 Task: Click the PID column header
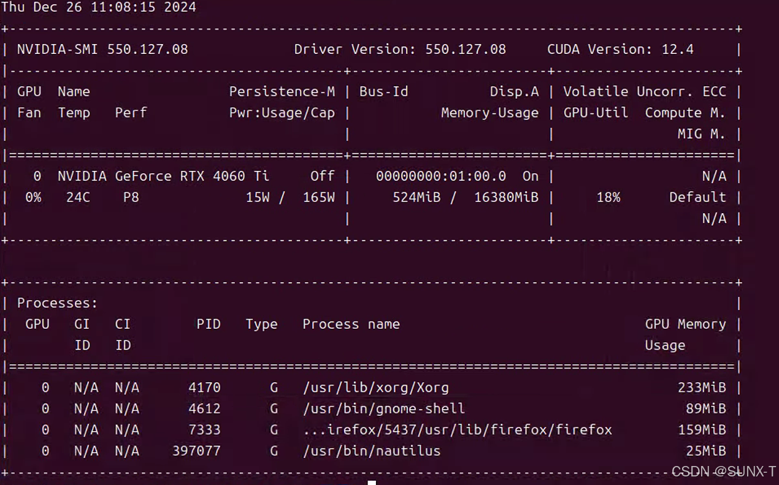coord(209,324)
